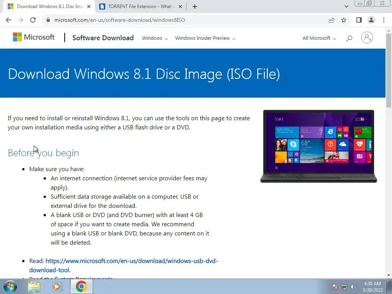The height and width of the screenshot is (294, 392).
Task: Open the tab search chevron
Action: [x=346, y=7]
